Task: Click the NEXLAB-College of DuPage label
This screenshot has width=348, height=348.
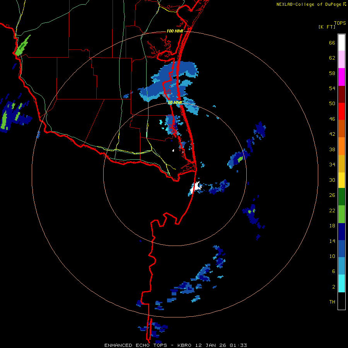Action: tap(309, 4)
